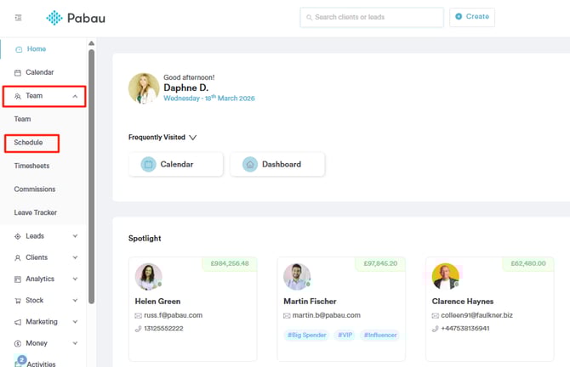570x367 pixels.
Task: Open the Leave Tracker menu item
Action: tap(36, 212)
